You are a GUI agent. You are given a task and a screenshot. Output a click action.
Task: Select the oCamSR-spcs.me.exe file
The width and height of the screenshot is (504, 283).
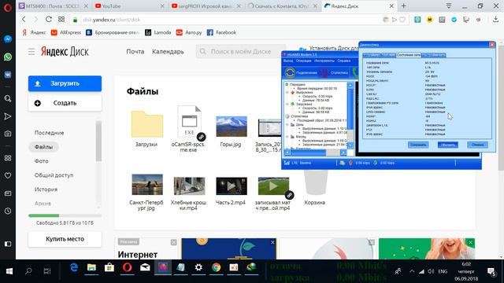[189, 128]
